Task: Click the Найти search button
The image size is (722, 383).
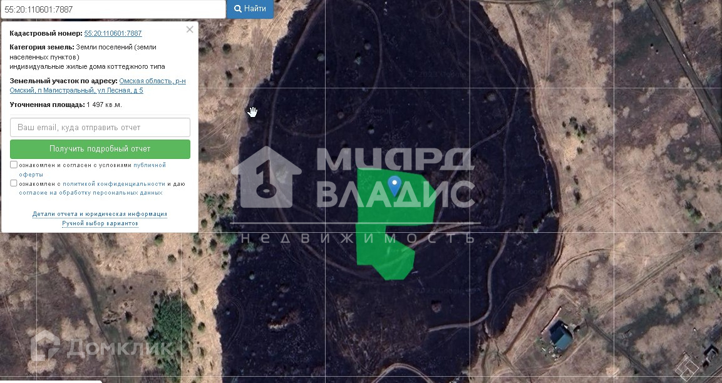Action: click(250, 9)
